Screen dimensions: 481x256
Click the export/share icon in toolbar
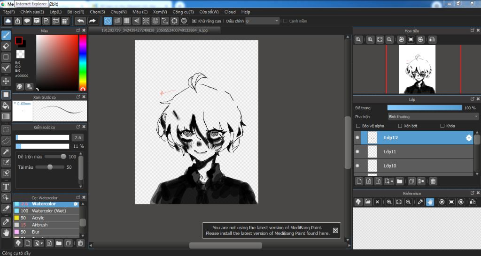click(17, 21)
